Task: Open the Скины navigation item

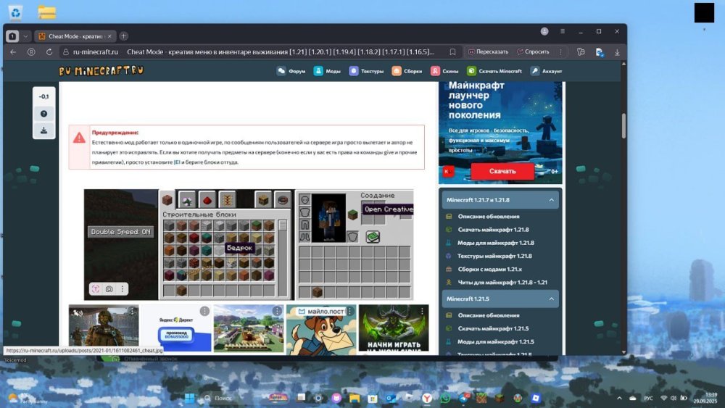Action: click(x=445, y=71)
